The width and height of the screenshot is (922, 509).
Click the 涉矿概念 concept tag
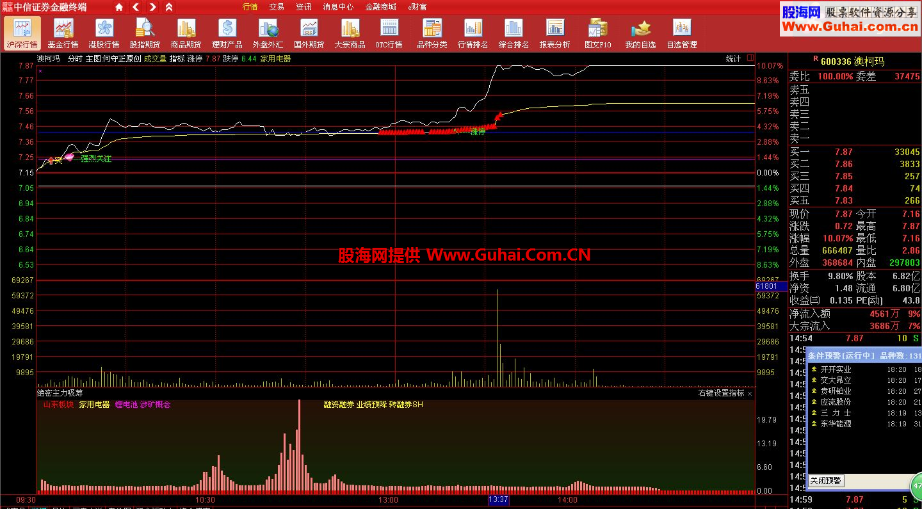click(x=156, y=405)
